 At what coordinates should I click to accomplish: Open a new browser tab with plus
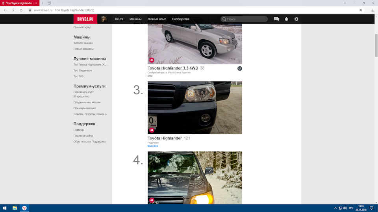pyautogui.click(x=43, y=3)
